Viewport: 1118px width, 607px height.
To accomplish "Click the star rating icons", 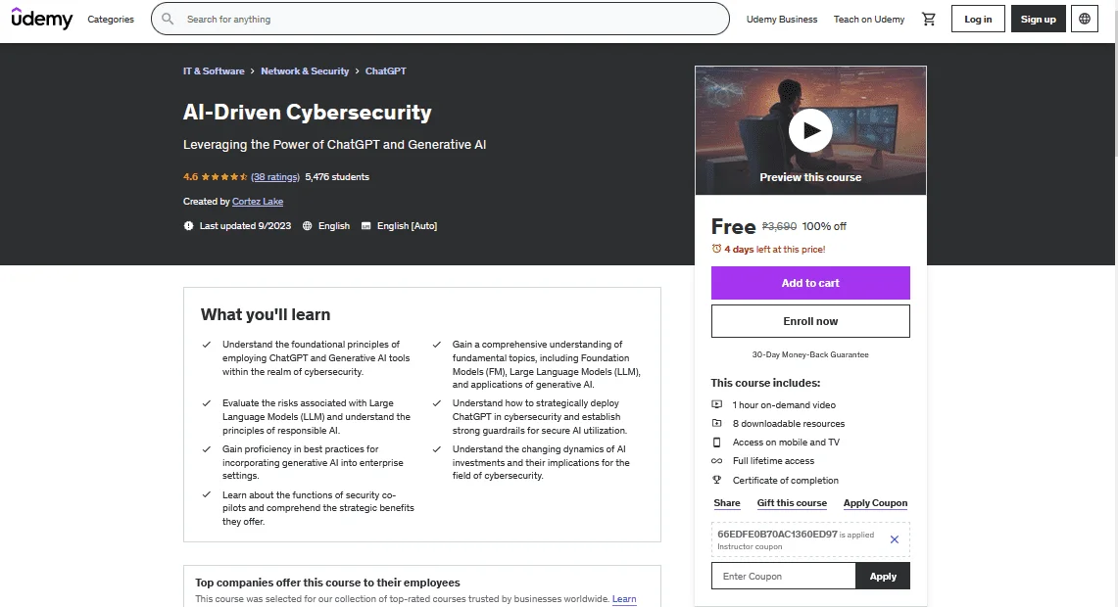I will click(223, 176).
